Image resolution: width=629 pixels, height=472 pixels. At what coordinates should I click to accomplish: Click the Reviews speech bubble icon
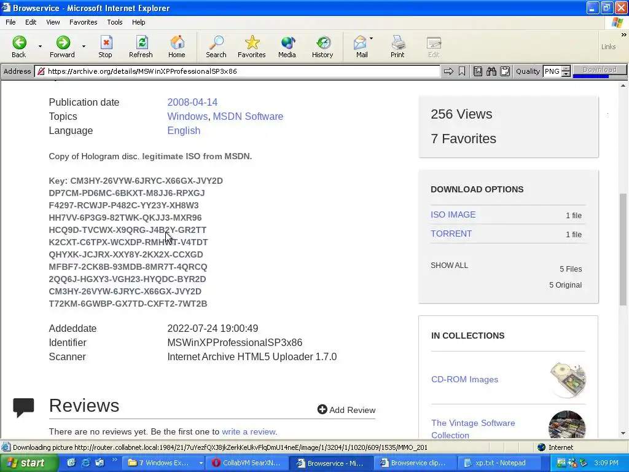[24, 407]
